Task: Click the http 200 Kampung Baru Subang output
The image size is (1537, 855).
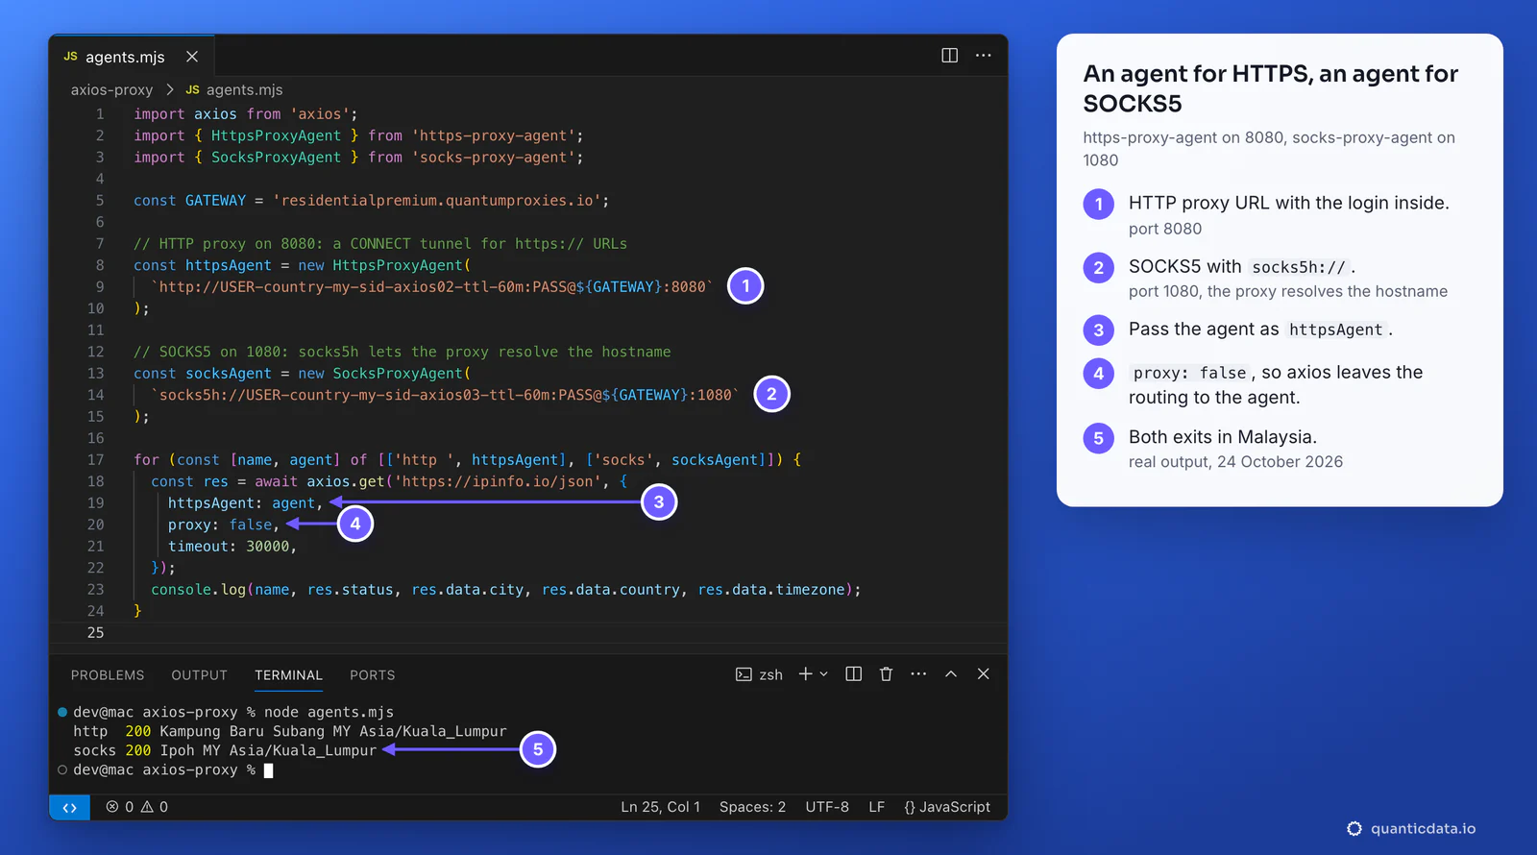Action: tap(289, 731)
